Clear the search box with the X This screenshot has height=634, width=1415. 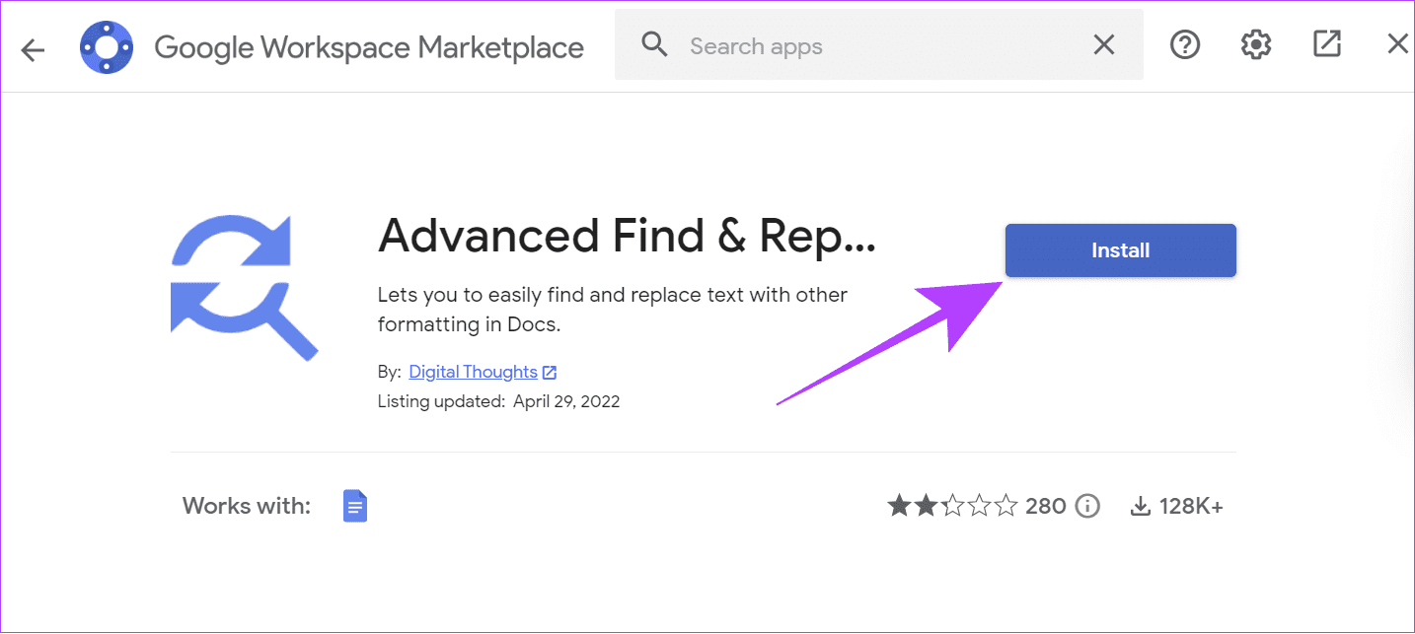click(1103, 45)
